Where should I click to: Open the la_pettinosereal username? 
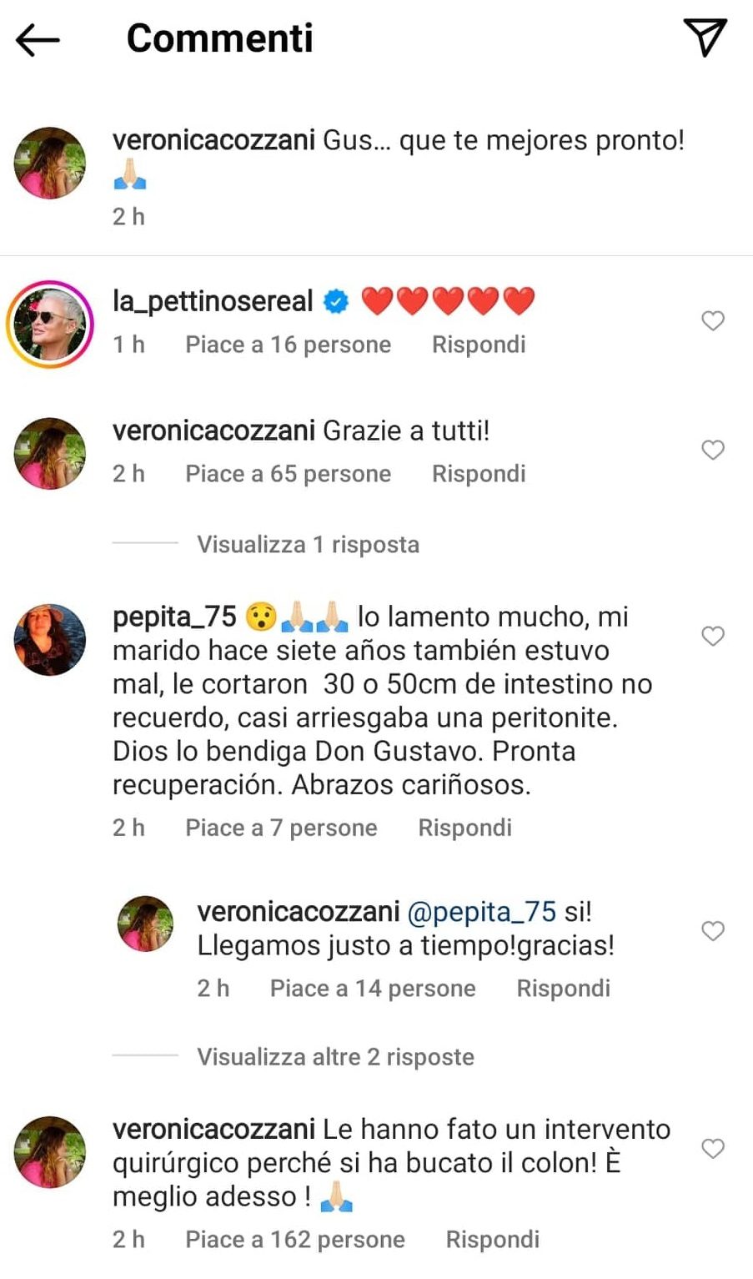213,300
